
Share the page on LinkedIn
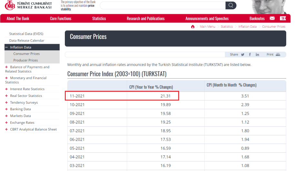pyautogui.click(x=257, y=54)
